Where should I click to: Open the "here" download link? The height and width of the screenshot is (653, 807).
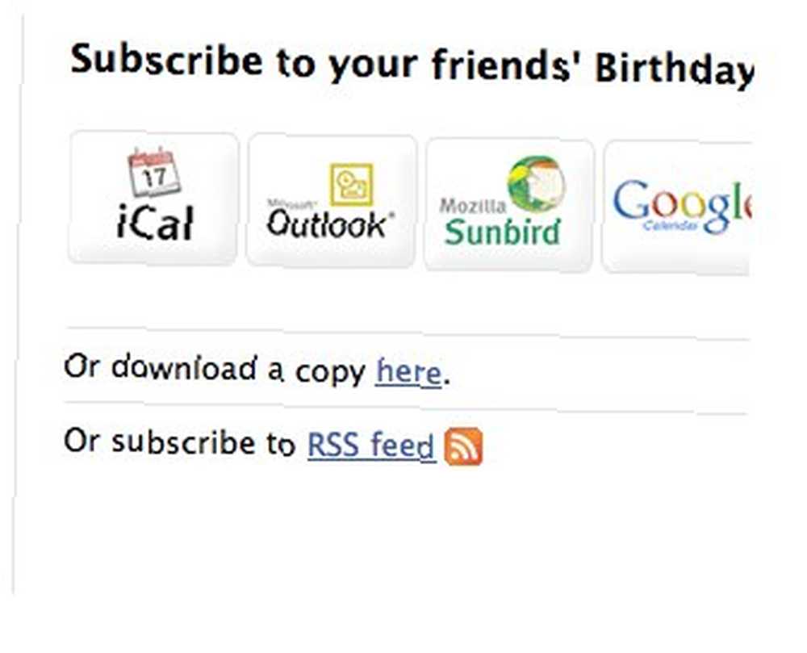tap(408, 371)
